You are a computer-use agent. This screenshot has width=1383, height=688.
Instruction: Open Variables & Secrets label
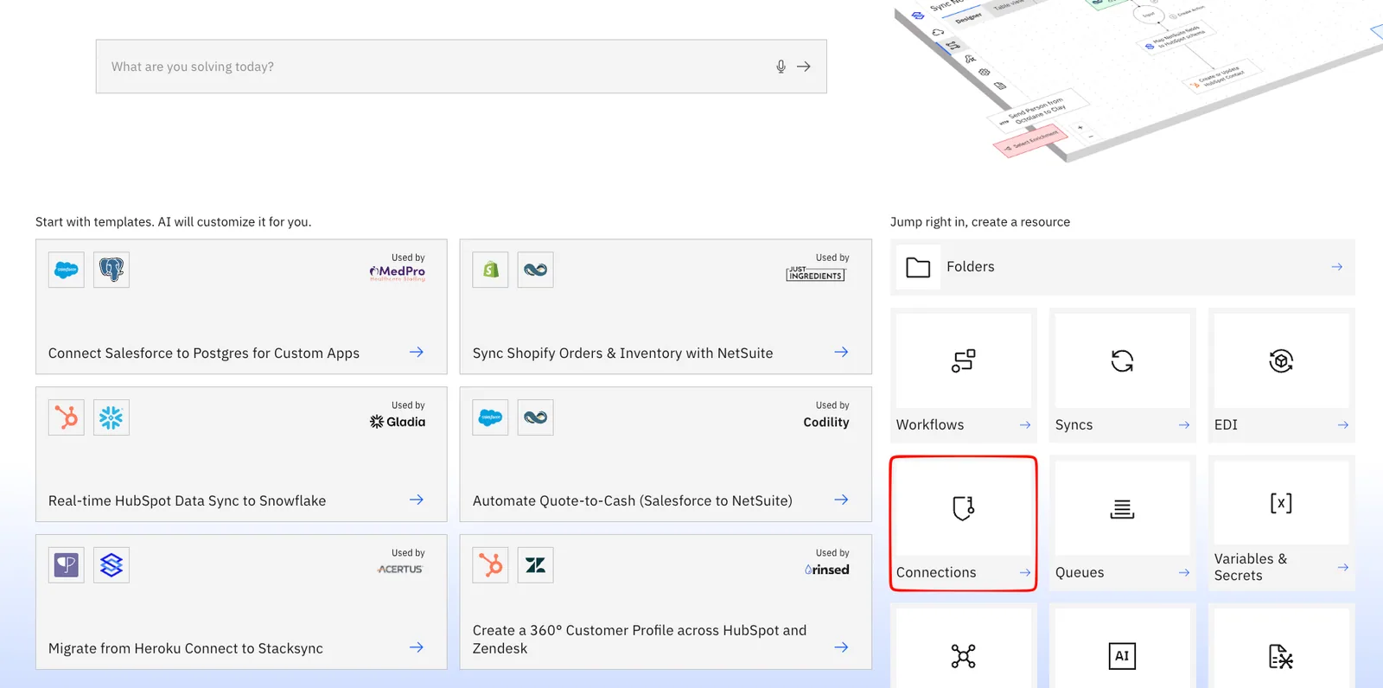[1251, 567]
